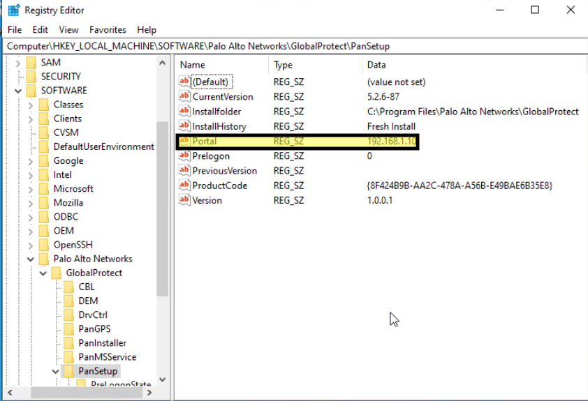Click the tree pane scroll up arrow

[x=163, y=63]
